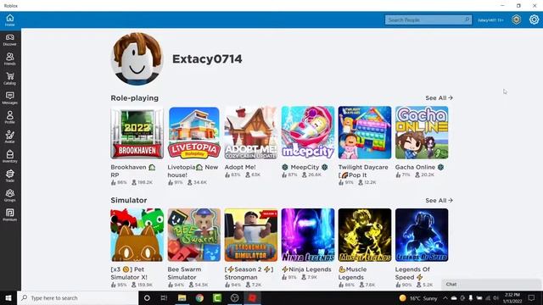Open the weather 16°C Sunny widget
Viewport: 543px width, 305px height.
(x=418, y=298)
